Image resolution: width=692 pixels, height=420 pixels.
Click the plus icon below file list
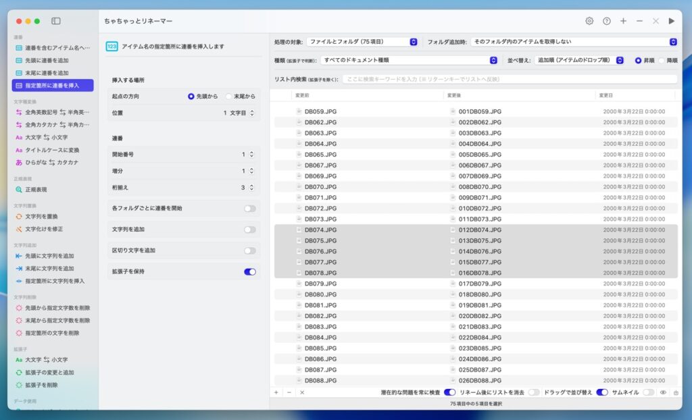point(276,392)
